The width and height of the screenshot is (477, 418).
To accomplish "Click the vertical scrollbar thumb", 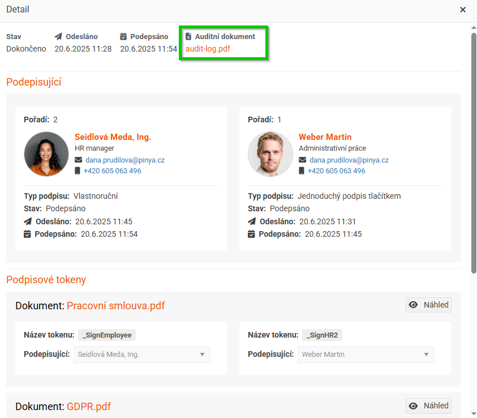I will [x=474, y=153].
